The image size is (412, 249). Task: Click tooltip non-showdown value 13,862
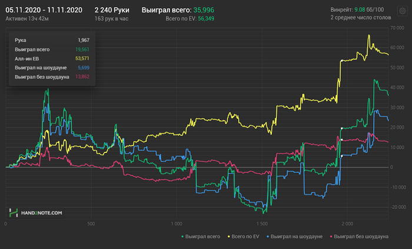click(82, 77)
